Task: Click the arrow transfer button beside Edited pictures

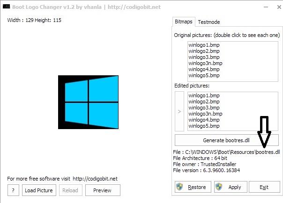Action: point(179,111)
